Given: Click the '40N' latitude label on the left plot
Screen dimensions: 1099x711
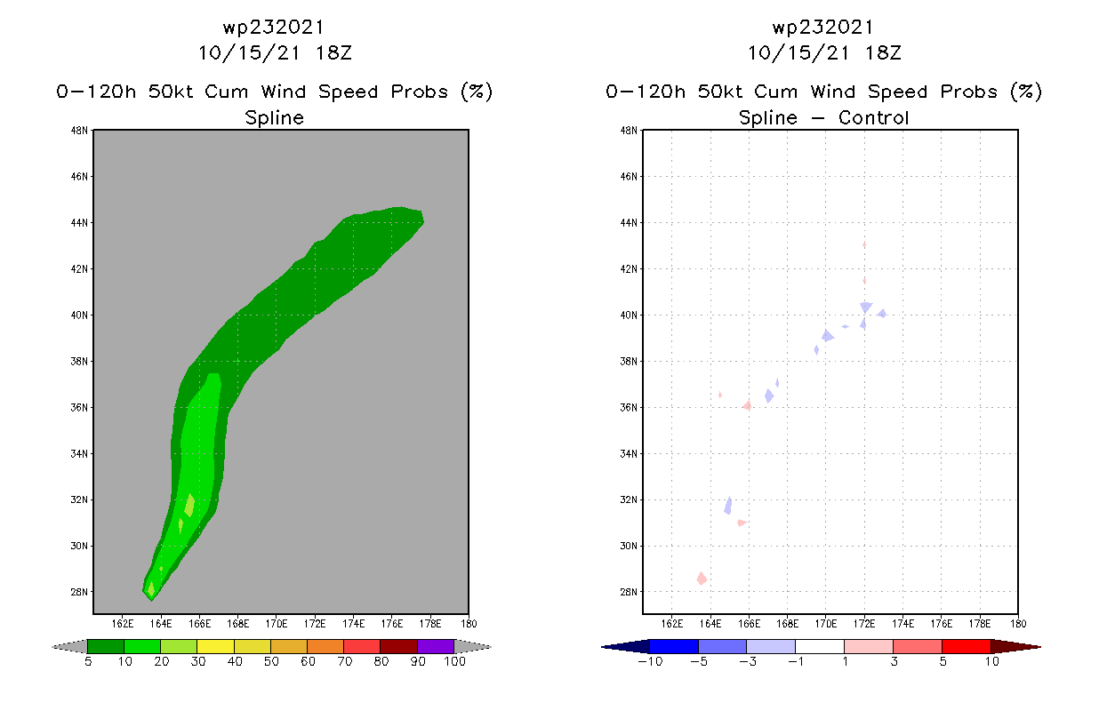Looking at the screenshot, I should click(x=80, y=316).
